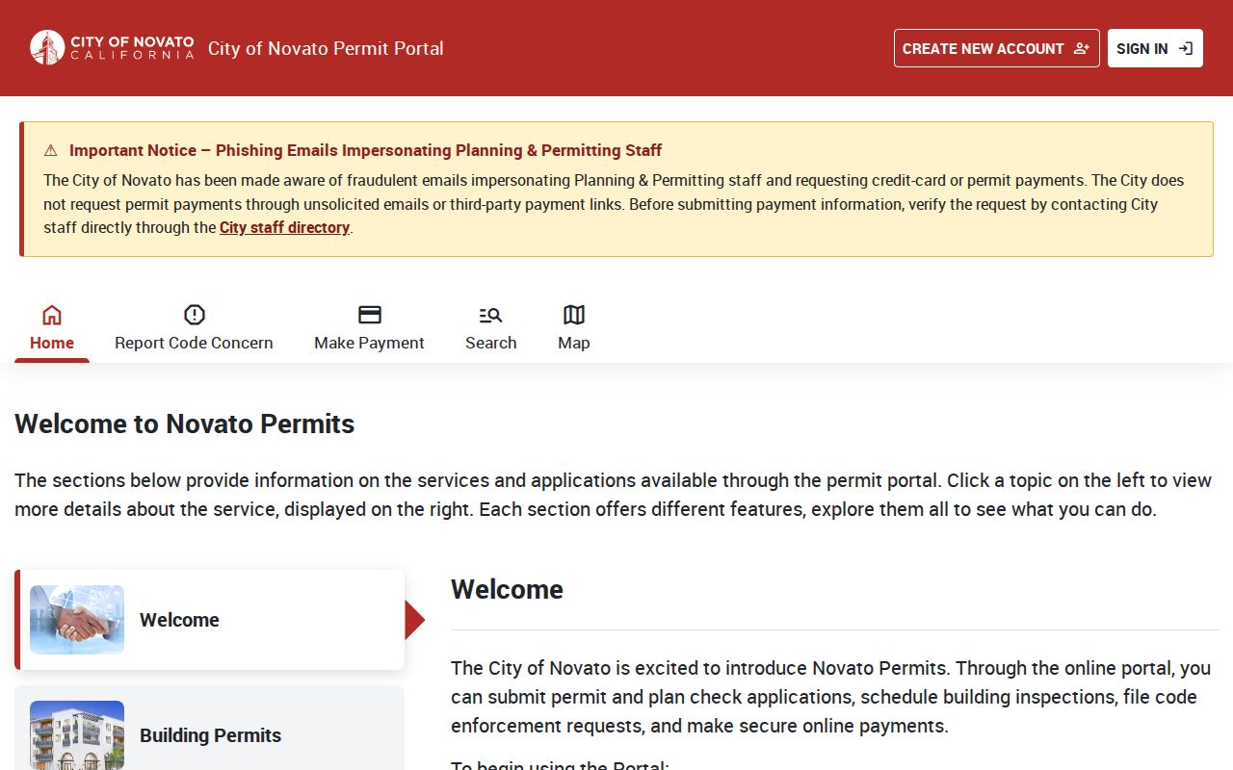Viewport: 1233px width, 770px height.
Task: Click the City of Novato California logo
Action: 112,48
